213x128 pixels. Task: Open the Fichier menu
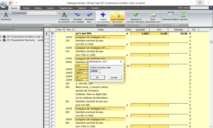pos(26,8)
